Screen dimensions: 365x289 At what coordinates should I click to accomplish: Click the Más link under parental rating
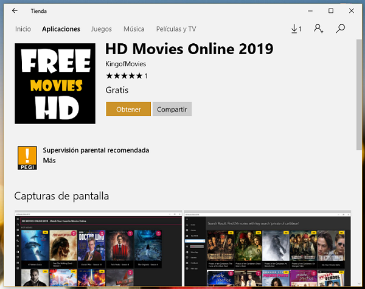[x=49, y=161]
